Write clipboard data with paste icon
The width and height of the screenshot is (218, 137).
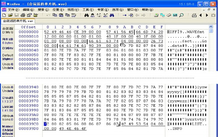click(x=61, y=15)
